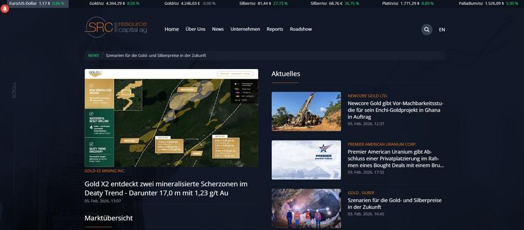Click the GOLD , SILBER category label
This screenshot has height=230, width=524.
coord(361,193)
